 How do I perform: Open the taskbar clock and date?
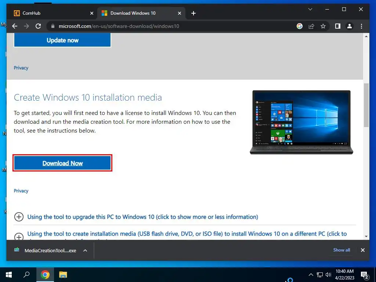click(x=344, y=275)
